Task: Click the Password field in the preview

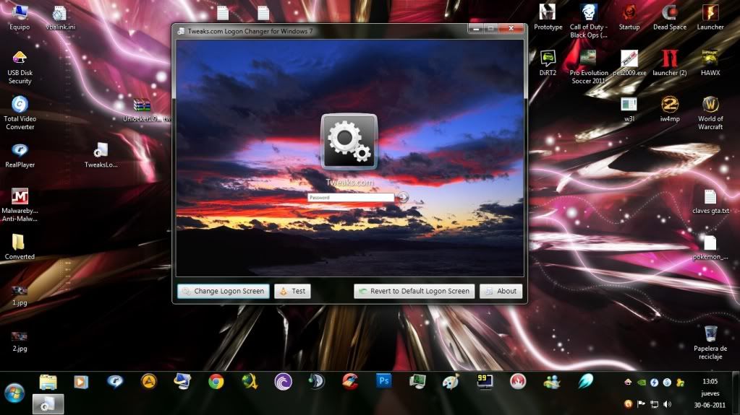Action: coord(351,197)
